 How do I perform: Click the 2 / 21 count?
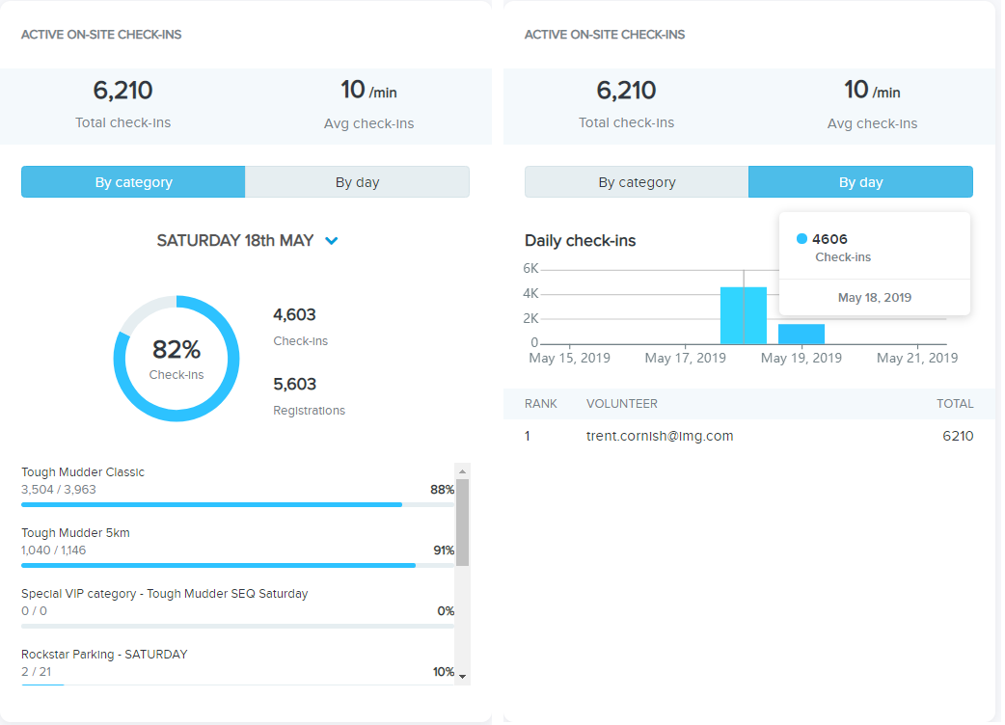(x=36, y=672)
